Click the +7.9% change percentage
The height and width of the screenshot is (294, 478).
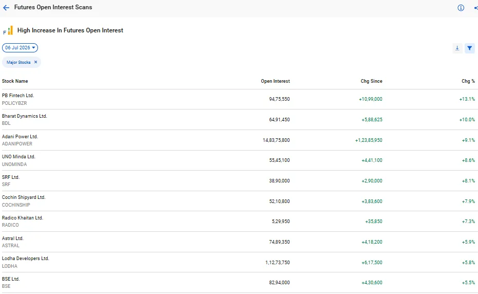[x=468, y=201]
